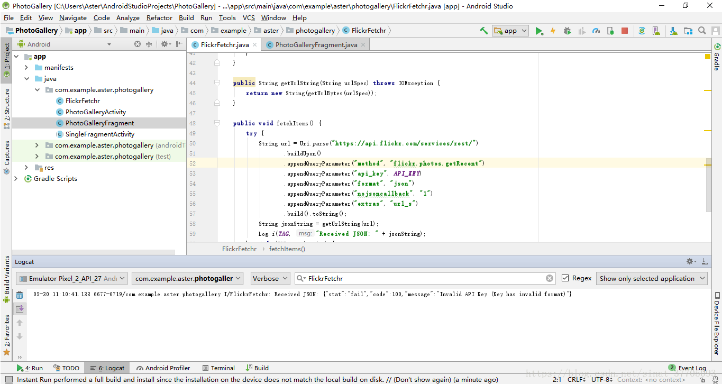Expand the photogallery (test) package
The height and width of the screenshot is (384, 722).
37,157
